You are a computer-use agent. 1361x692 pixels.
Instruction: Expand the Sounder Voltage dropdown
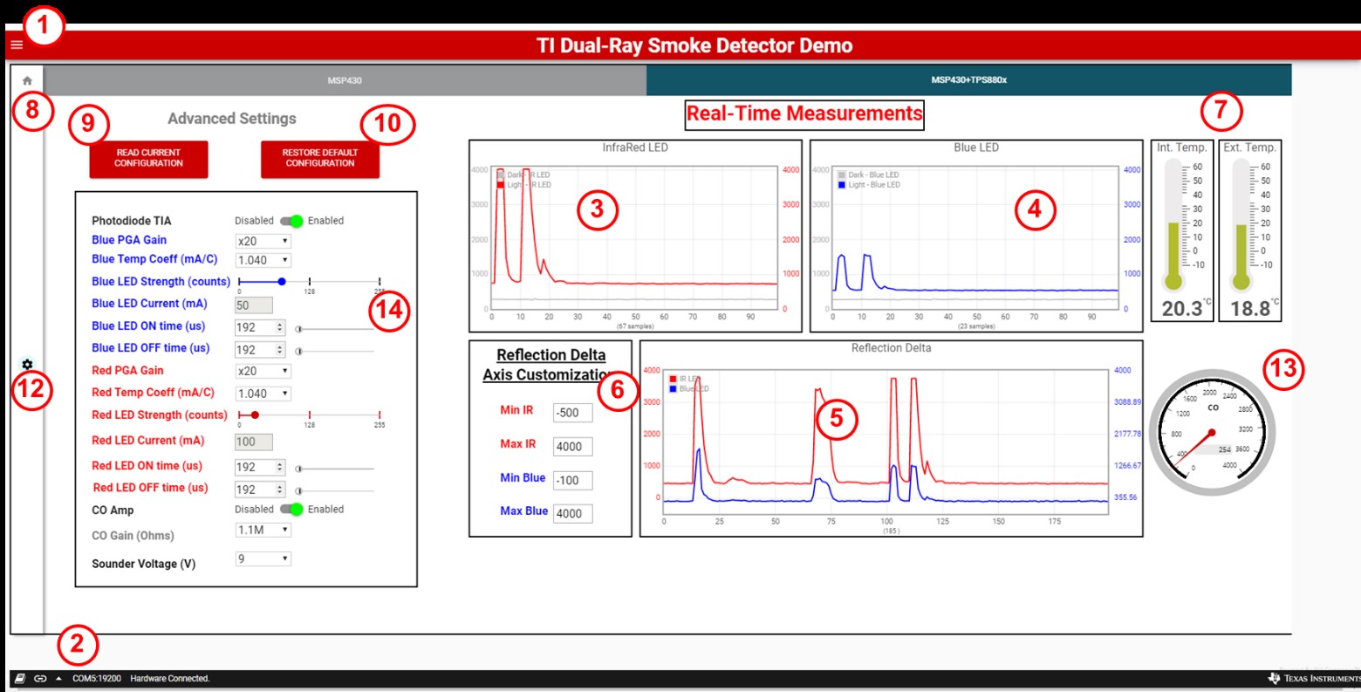point(263,558)
